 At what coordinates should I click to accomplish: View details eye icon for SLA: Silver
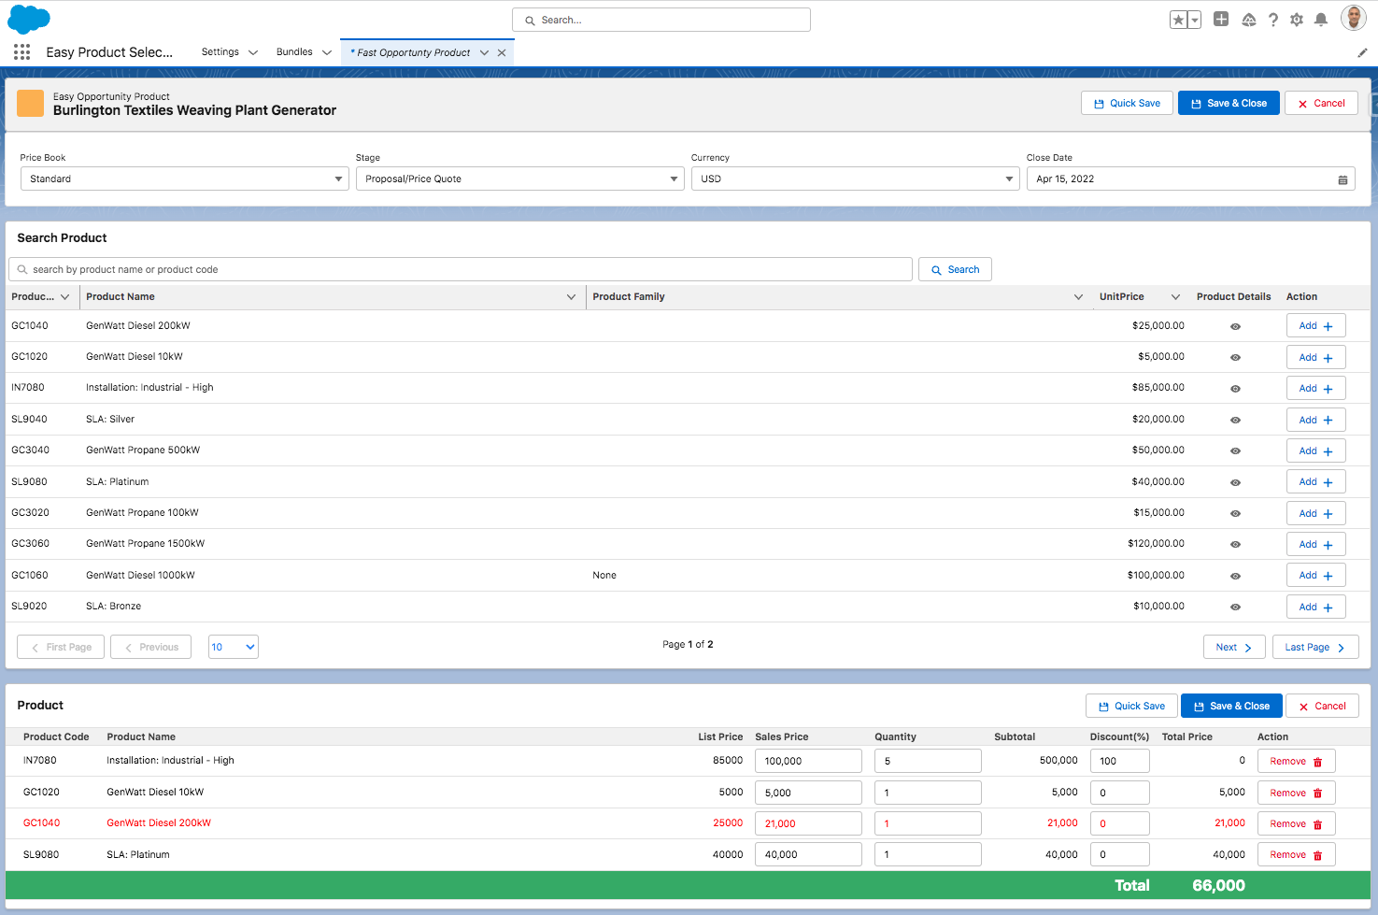coord(1235,420)
